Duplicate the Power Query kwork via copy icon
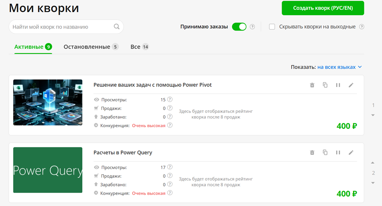Image resolution: width=382 pixels, height=206 pixels. coord(325,152)
